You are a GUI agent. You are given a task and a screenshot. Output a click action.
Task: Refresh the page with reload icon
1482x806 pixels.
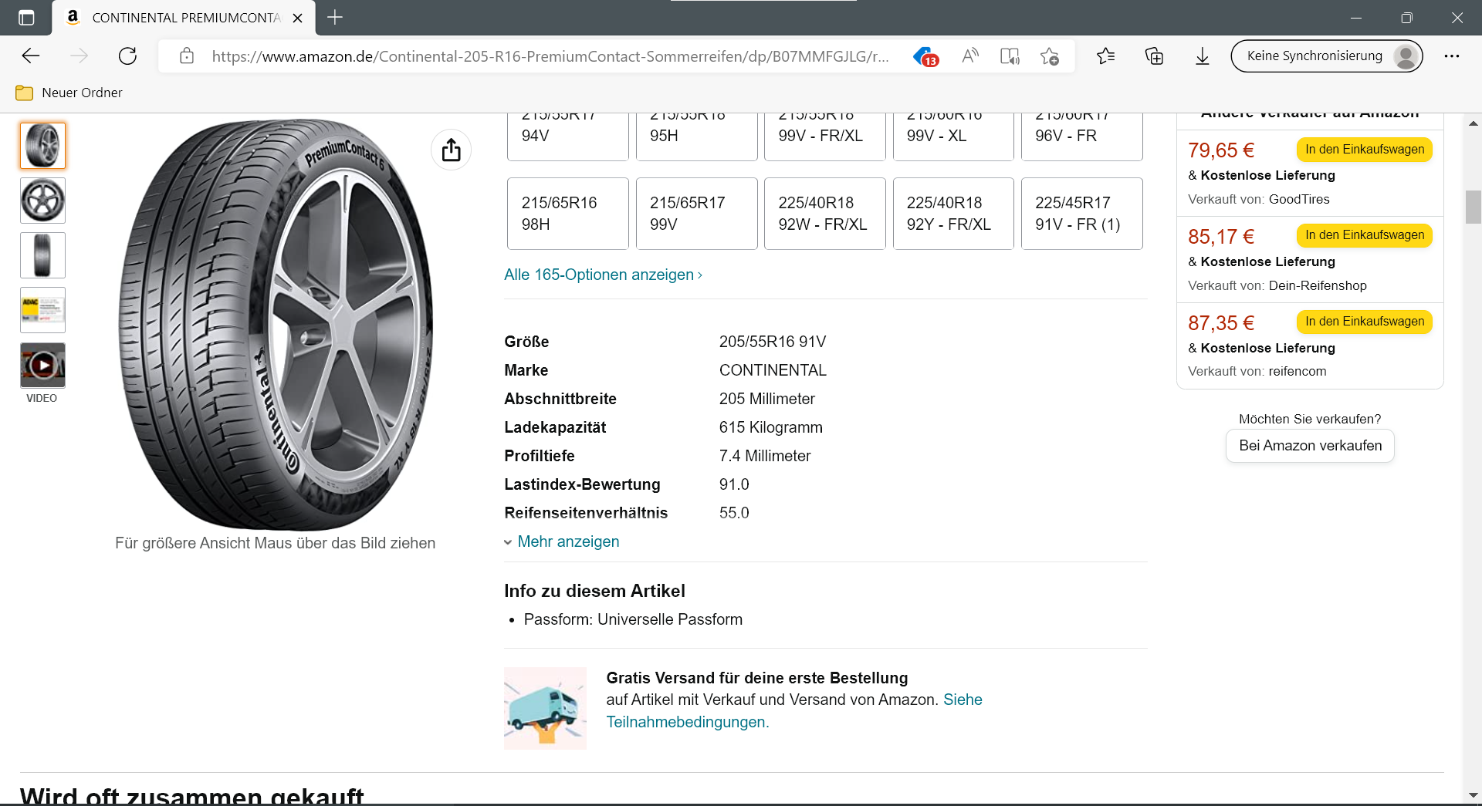tap(127, 56)
